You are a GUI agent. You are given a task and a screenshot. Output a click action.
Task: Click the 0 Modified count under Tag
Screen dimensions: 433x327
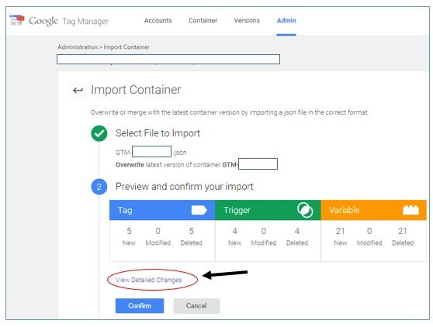coord(158,236)
